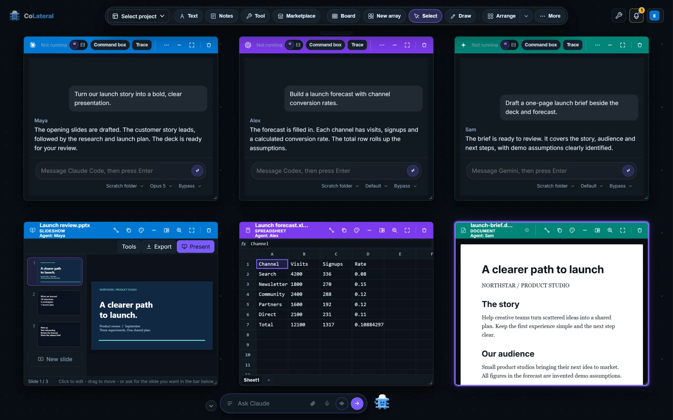Add a New slide
This screenshot has height=420, width=673.
pos(55,359)
